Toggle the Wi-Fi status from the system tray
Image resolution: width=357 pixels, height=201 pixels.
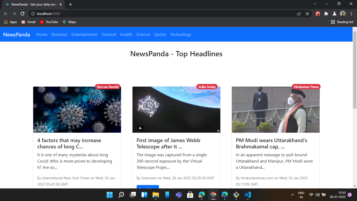[x=311, y=195]
